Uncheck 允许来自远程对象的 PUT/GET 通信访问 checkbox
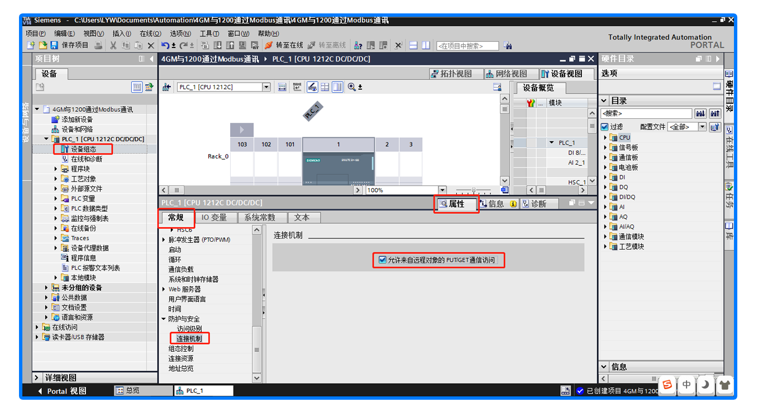763x407 pixels. pos(383,260)
